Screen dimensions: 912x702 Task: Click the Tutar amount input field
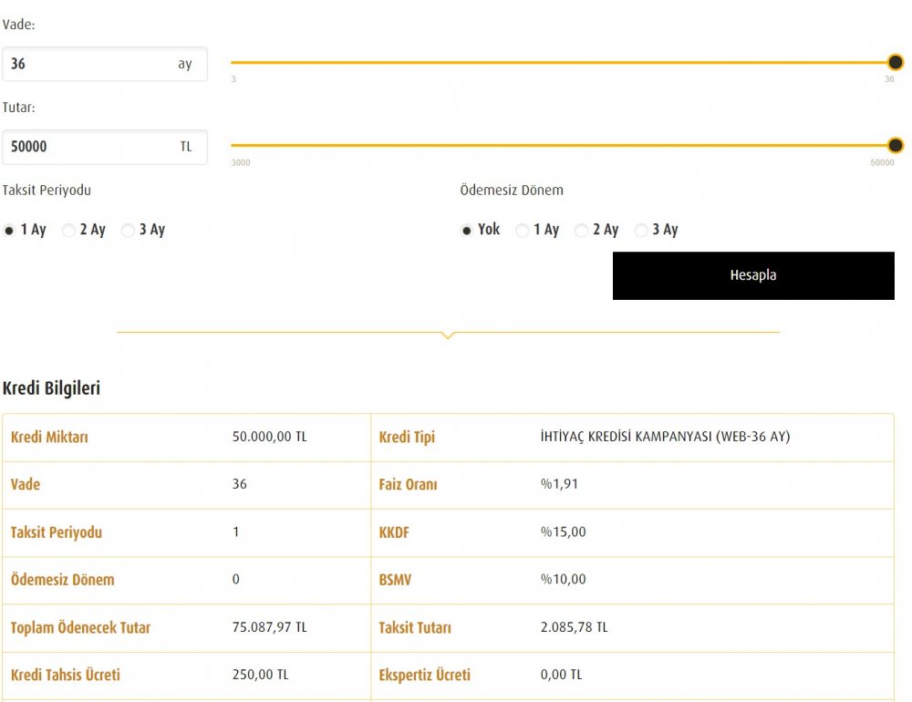[104, 147]
